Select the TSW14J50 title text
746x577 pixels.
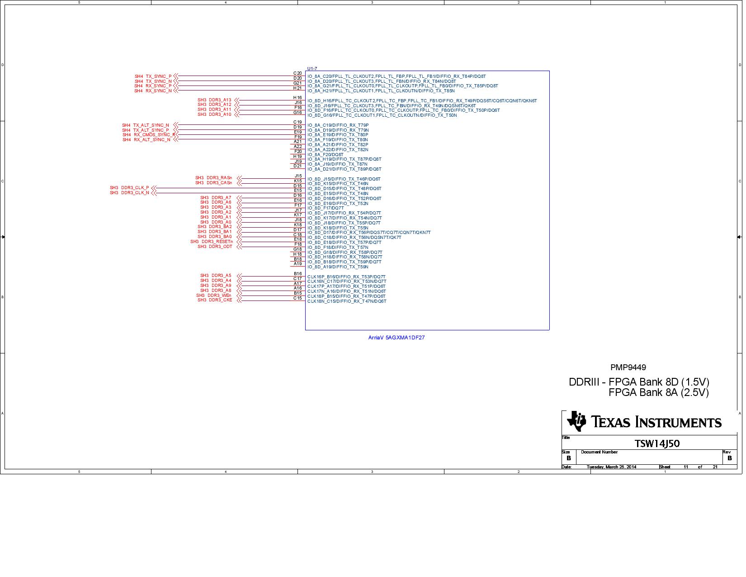[657, 443]
